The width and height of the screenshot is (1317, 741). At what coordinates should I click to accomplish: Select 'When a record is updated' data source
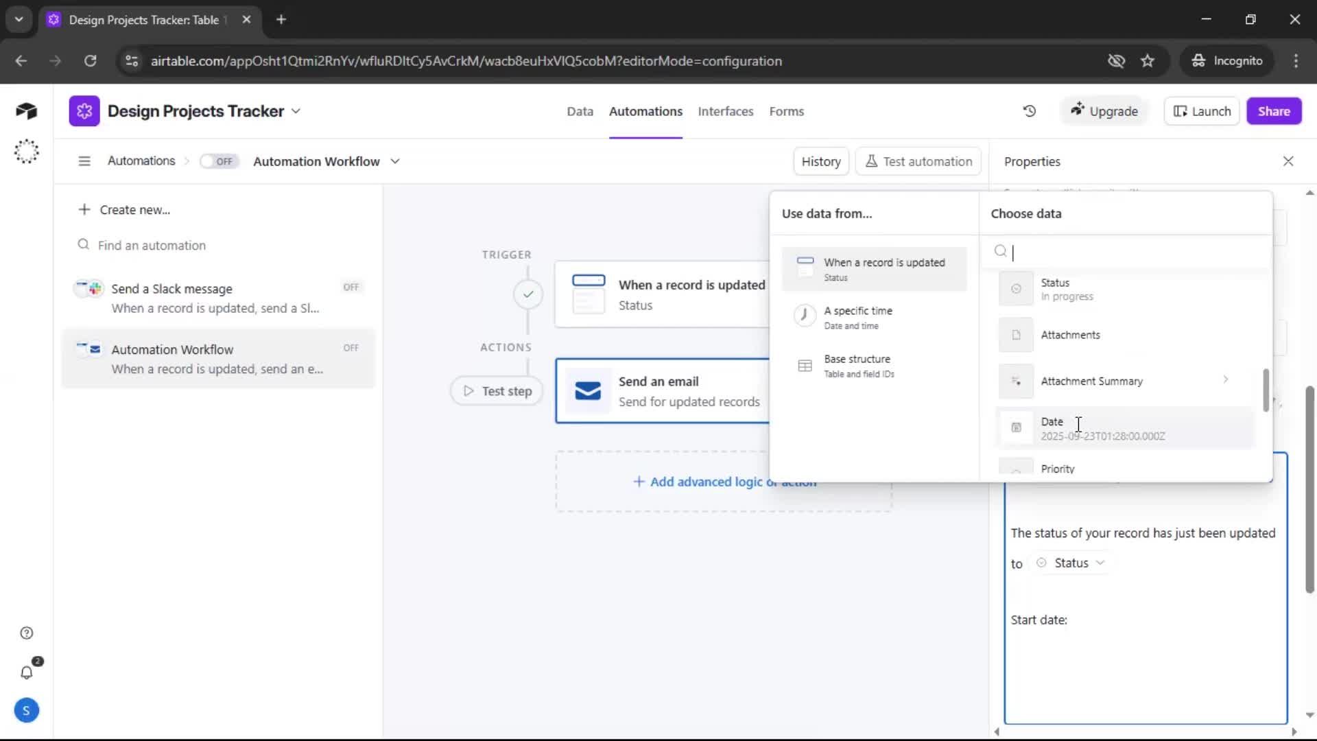(x=874, y=269)
